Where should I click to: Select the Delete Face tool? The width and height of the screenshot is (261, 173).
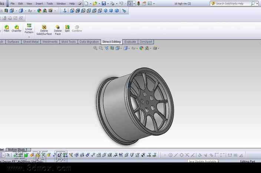[x=58, y=30]
